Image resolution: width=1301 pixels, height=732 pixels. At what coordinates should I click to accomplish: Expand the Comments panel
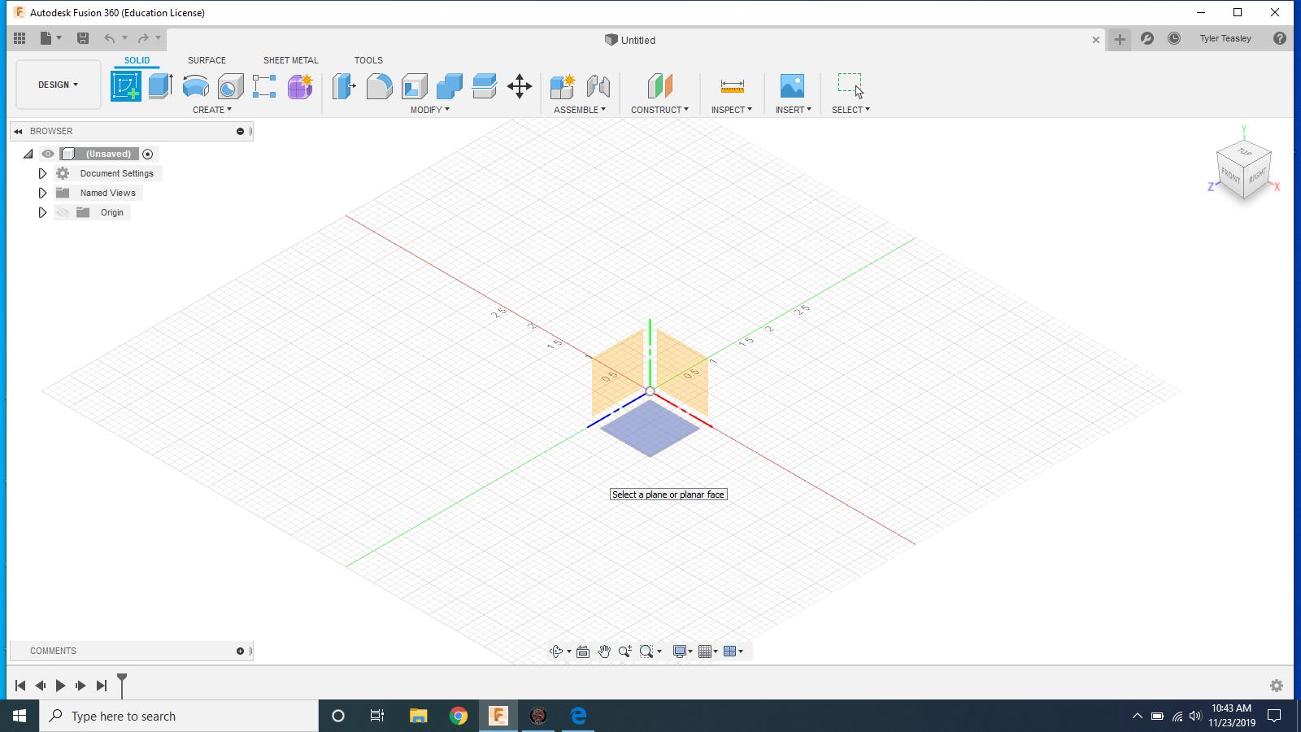(x=240, y=651)
